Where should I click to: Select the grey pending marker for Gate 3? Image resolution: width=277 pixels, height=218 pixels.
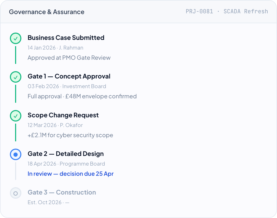click(x=16, y=193)
